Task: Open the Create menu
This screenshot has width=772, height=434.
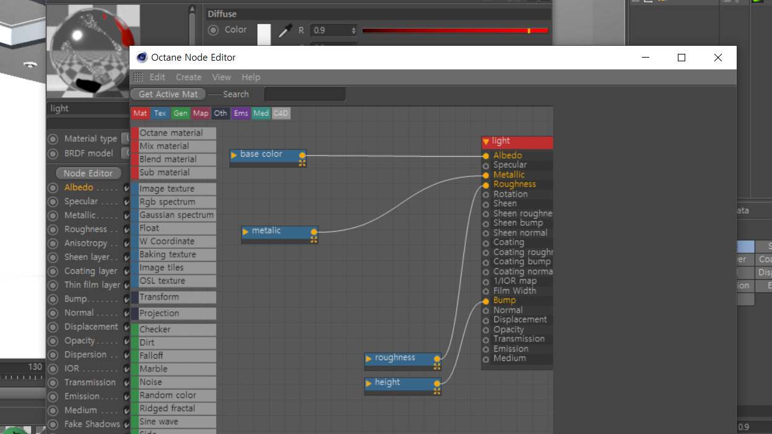Action: (188, 77)
